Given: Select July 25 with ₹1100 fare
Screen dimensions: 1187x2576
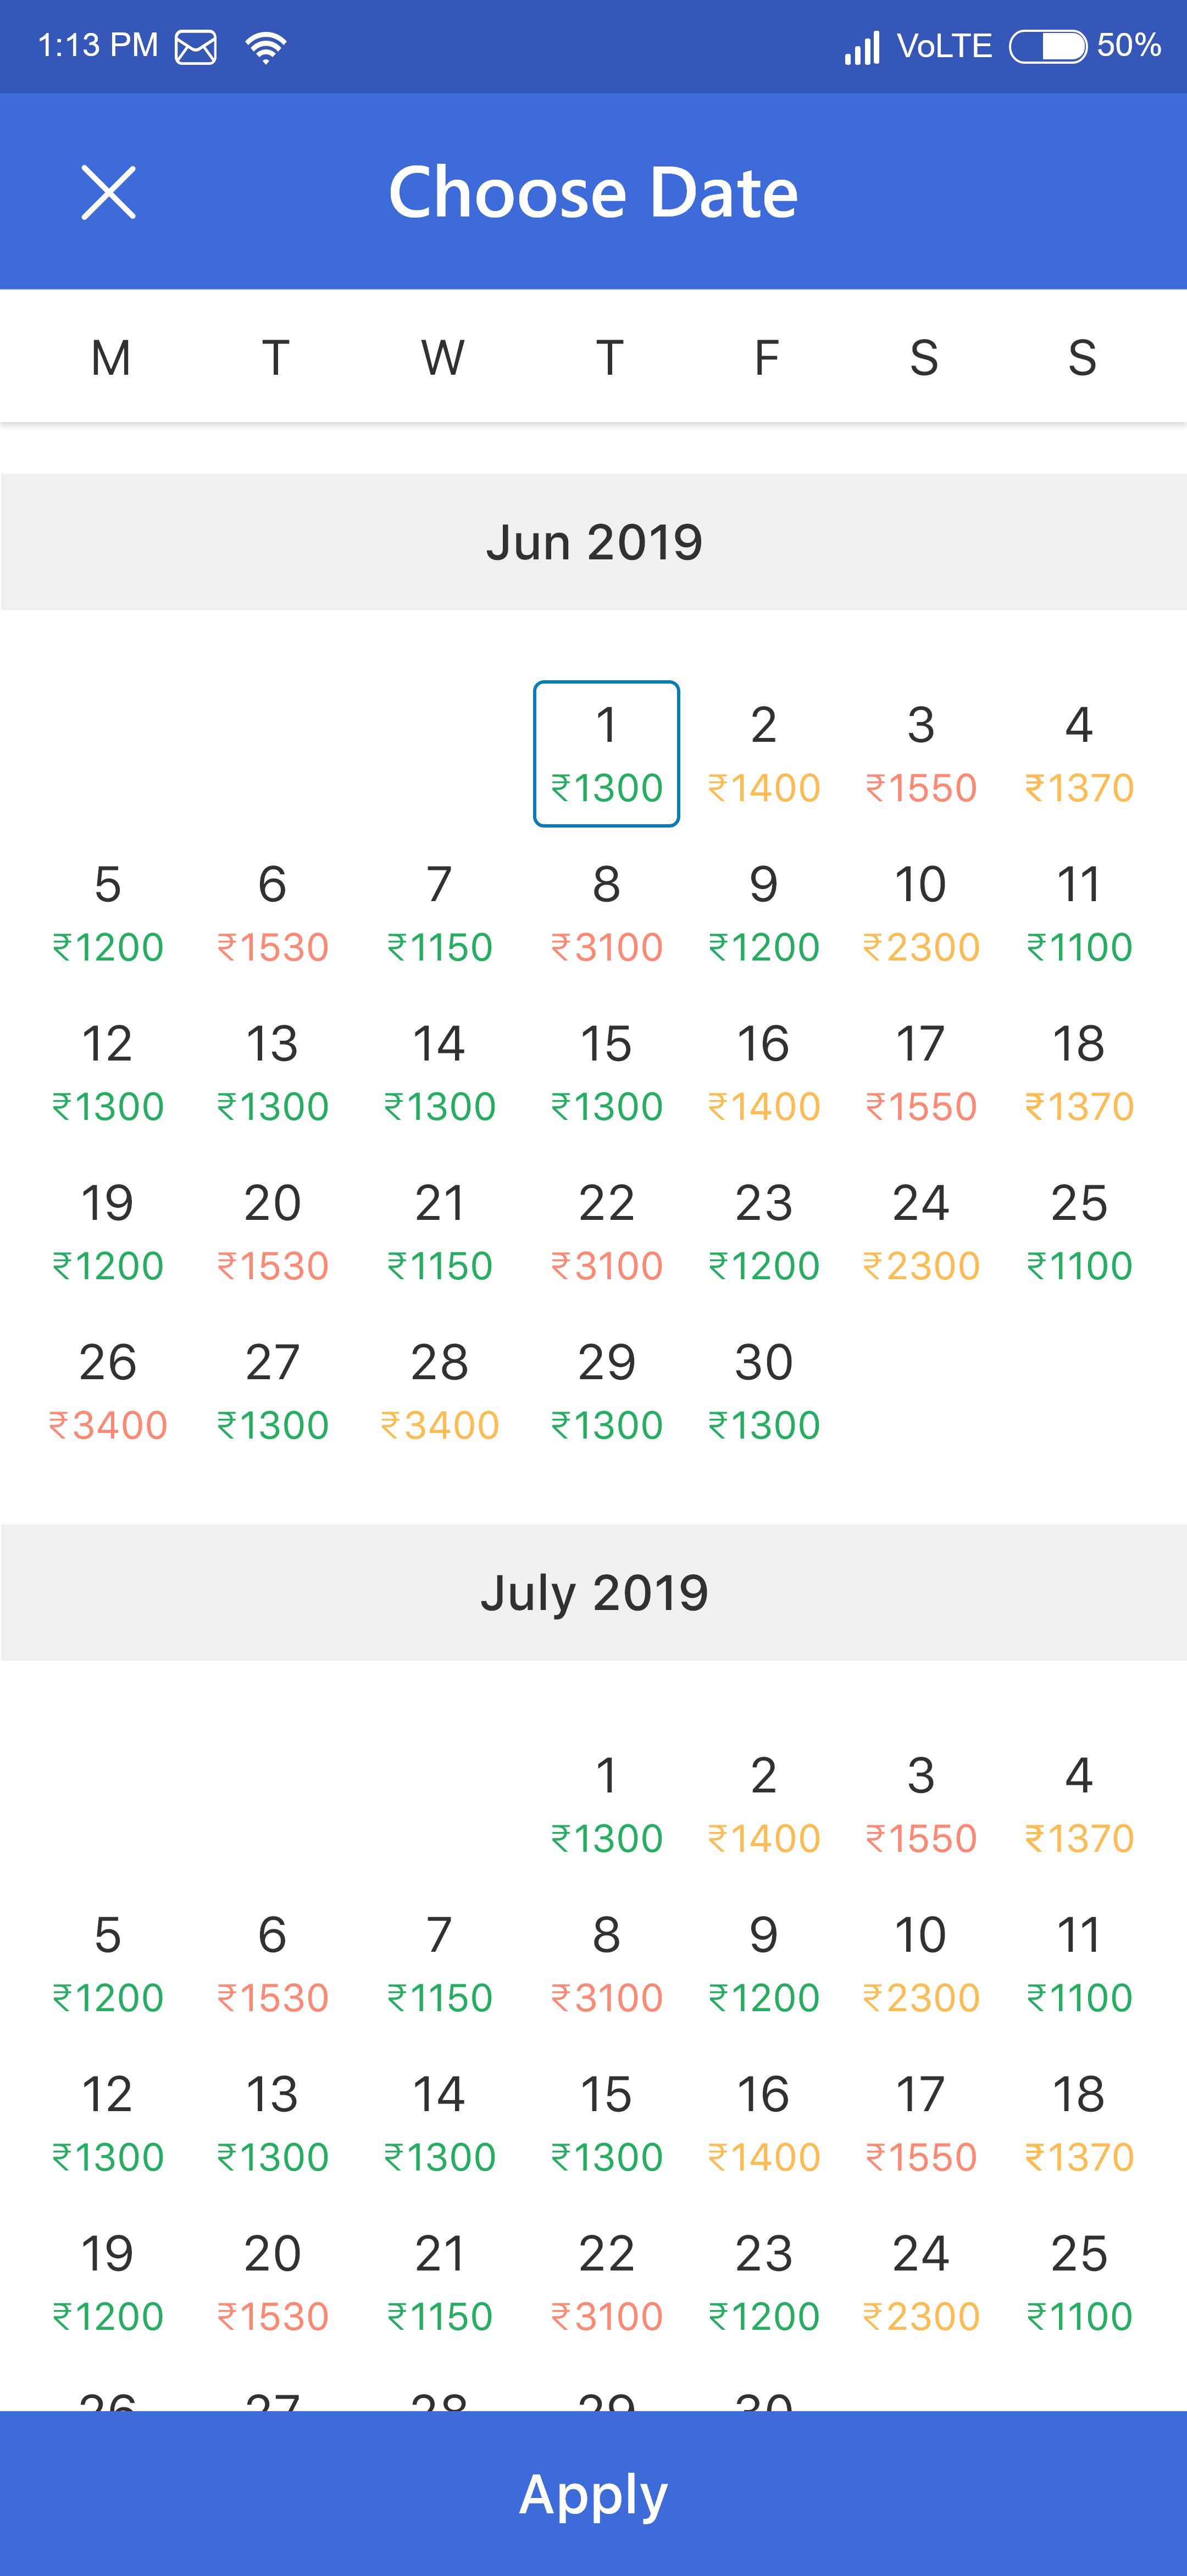Looking at the screenshot, I should click(x=1078, y=2282).
